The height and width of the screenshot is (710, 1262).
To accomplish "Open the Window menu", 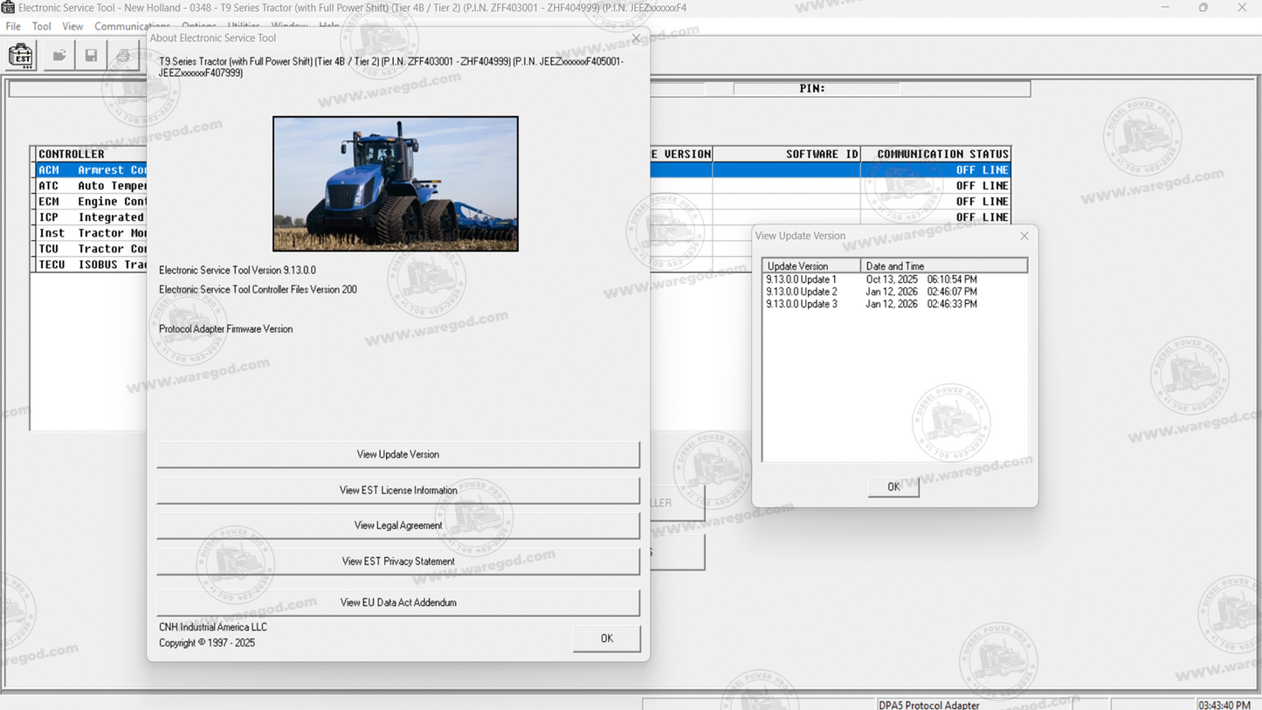I will [x=289, y=26].
